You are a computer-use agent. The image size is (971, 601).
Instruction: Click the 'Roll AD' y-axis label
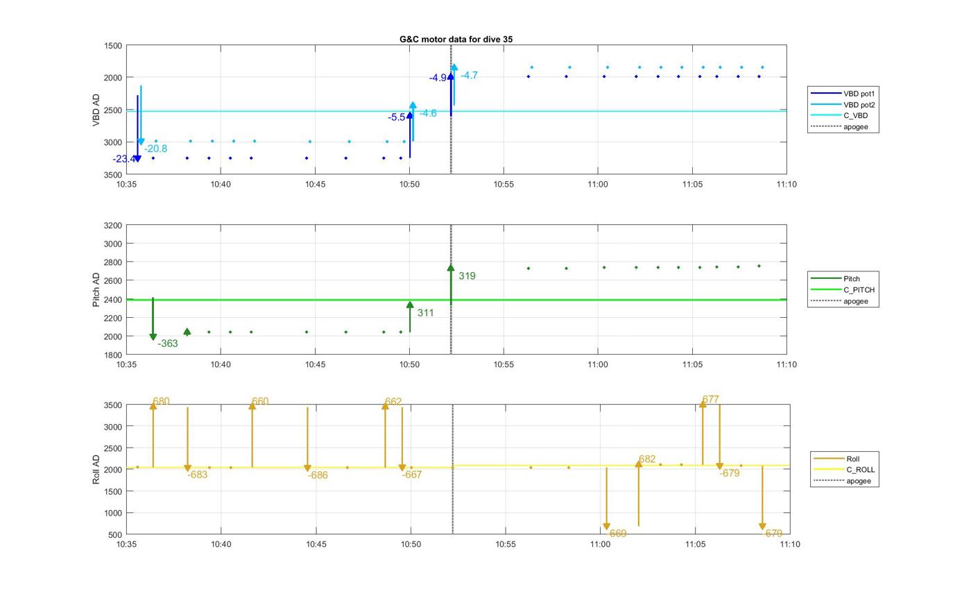pos(96,470)
